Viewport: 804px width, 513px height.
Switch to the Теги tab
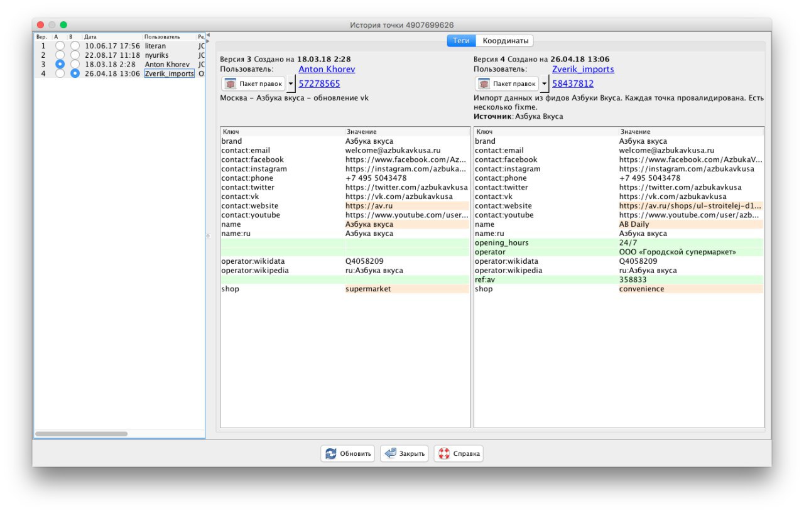click(x=461, y=41)
